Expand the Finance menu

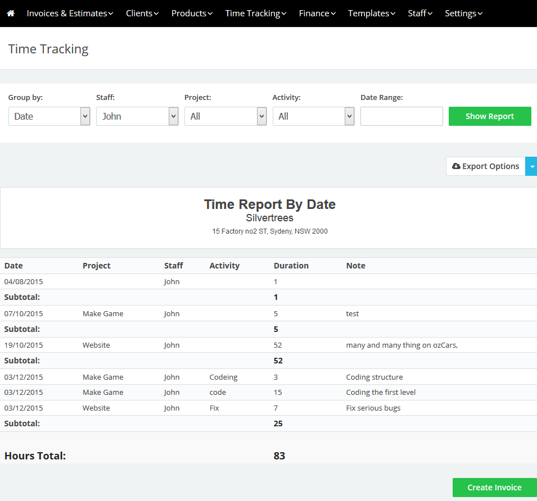point(317,13)
